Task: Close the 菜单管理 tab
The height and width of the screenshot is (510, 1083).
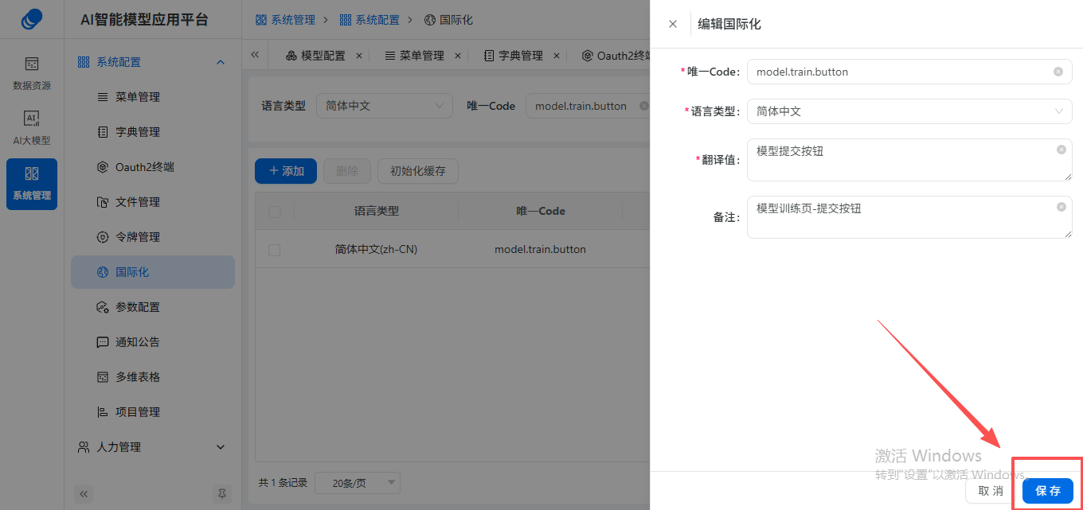Action: 457,56
